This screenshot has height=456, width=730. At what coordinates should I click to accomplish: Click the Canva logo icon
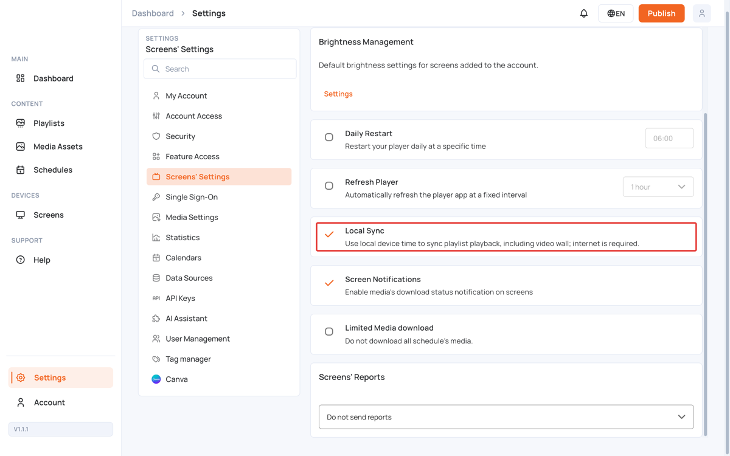(156, 379)
